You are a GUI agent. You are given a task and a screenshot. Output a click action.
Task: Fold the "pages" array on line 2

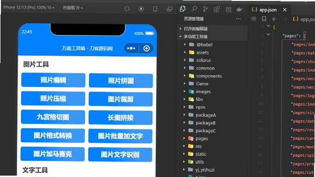(268, 35)
